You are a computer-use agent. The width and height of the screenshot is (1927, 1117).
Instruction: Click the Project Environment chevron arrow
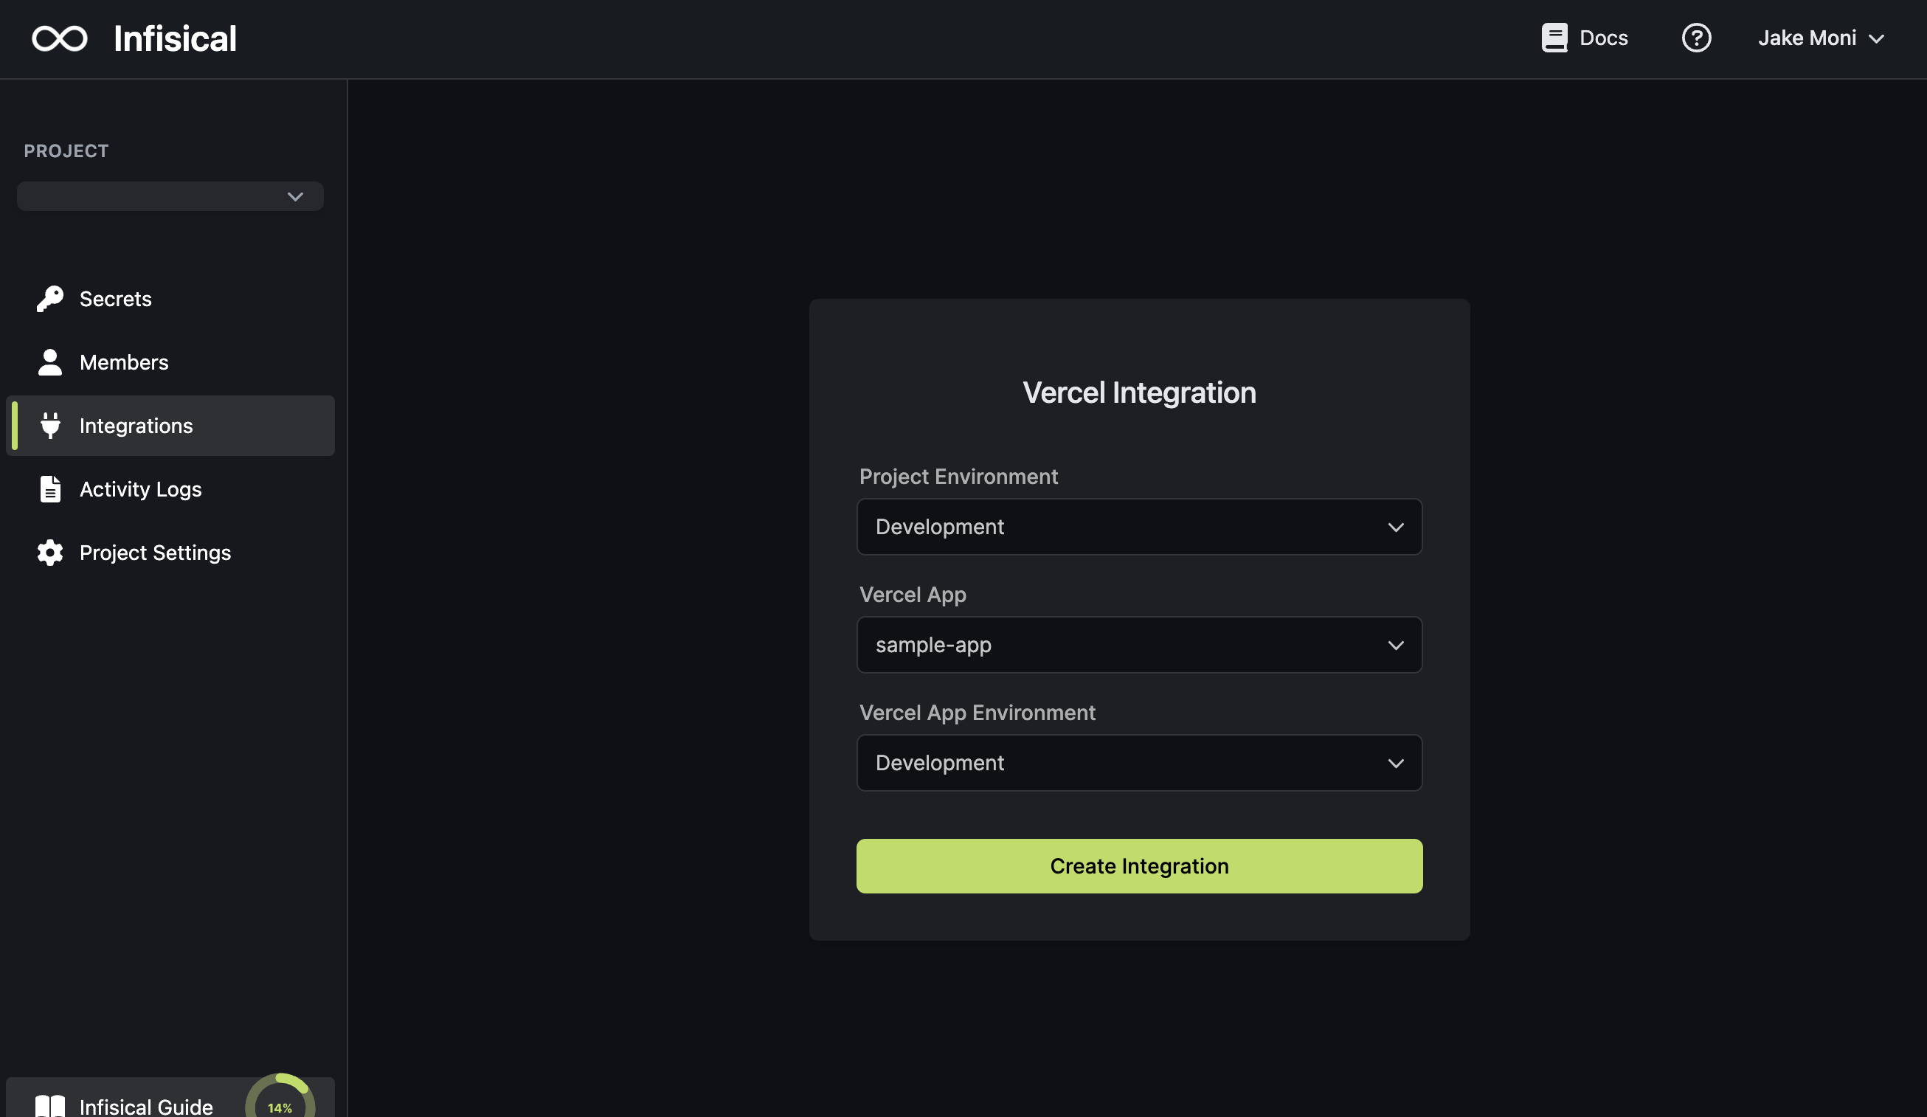[1396, 528]
